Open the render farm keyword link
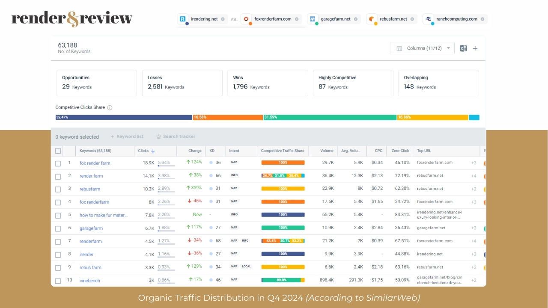This screenshot has height=308, width=548. click(x=91, y=176)
